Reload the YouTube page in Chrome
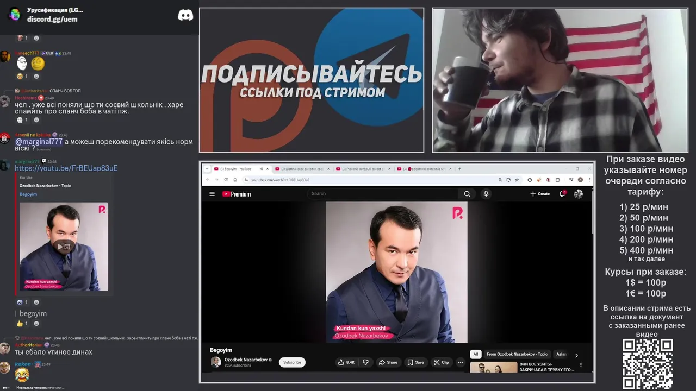This screenshot has width=696, height=391. point(226,180)
